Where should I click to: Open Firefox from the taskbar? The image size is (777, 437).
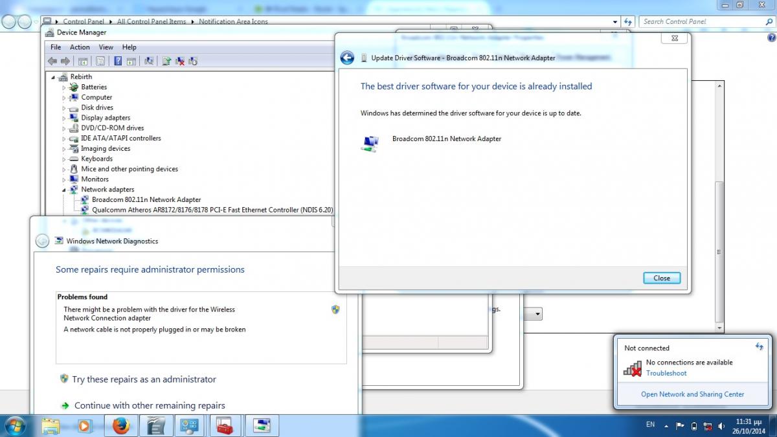pyautogui.click(x=121, y=425)
